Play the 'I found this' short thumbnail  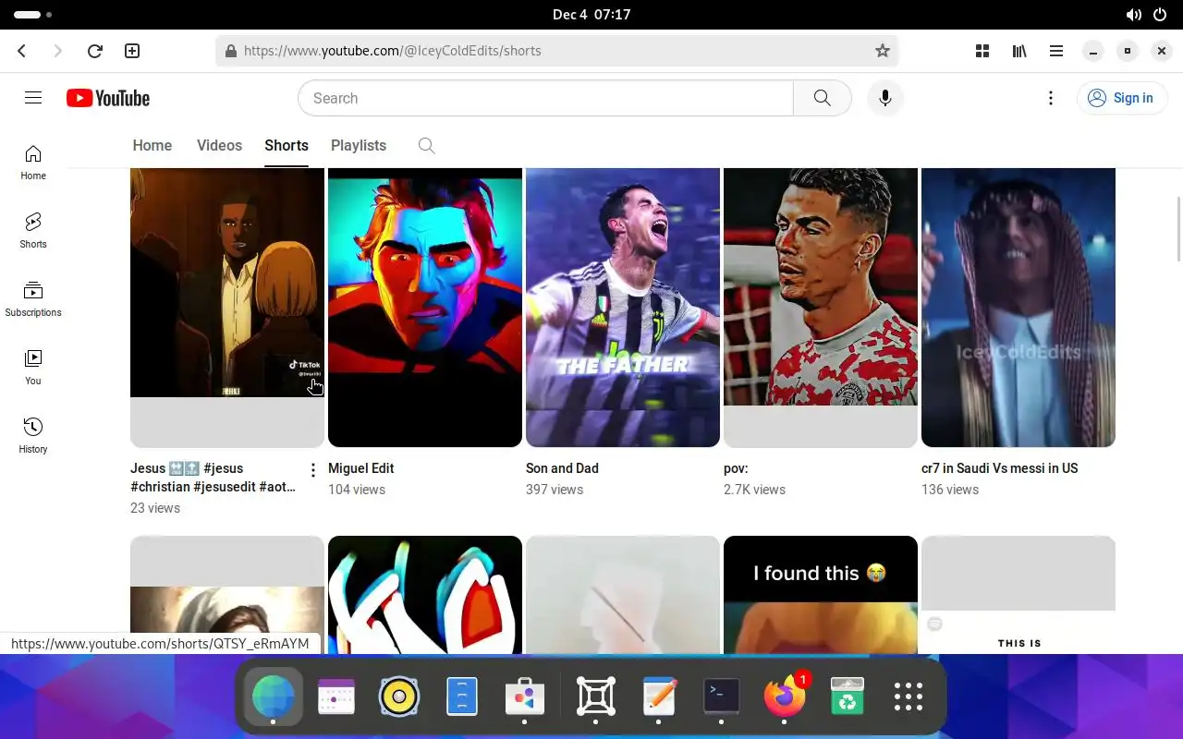821,595
